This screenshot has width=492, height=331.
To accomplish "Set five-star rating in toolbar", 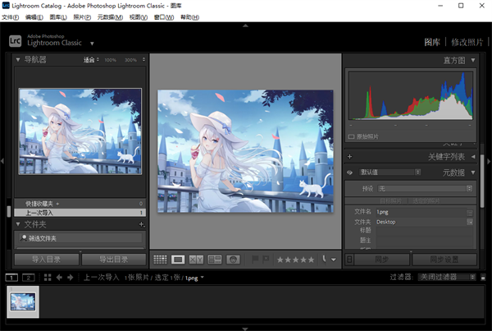I will click(x=310, y=260).
